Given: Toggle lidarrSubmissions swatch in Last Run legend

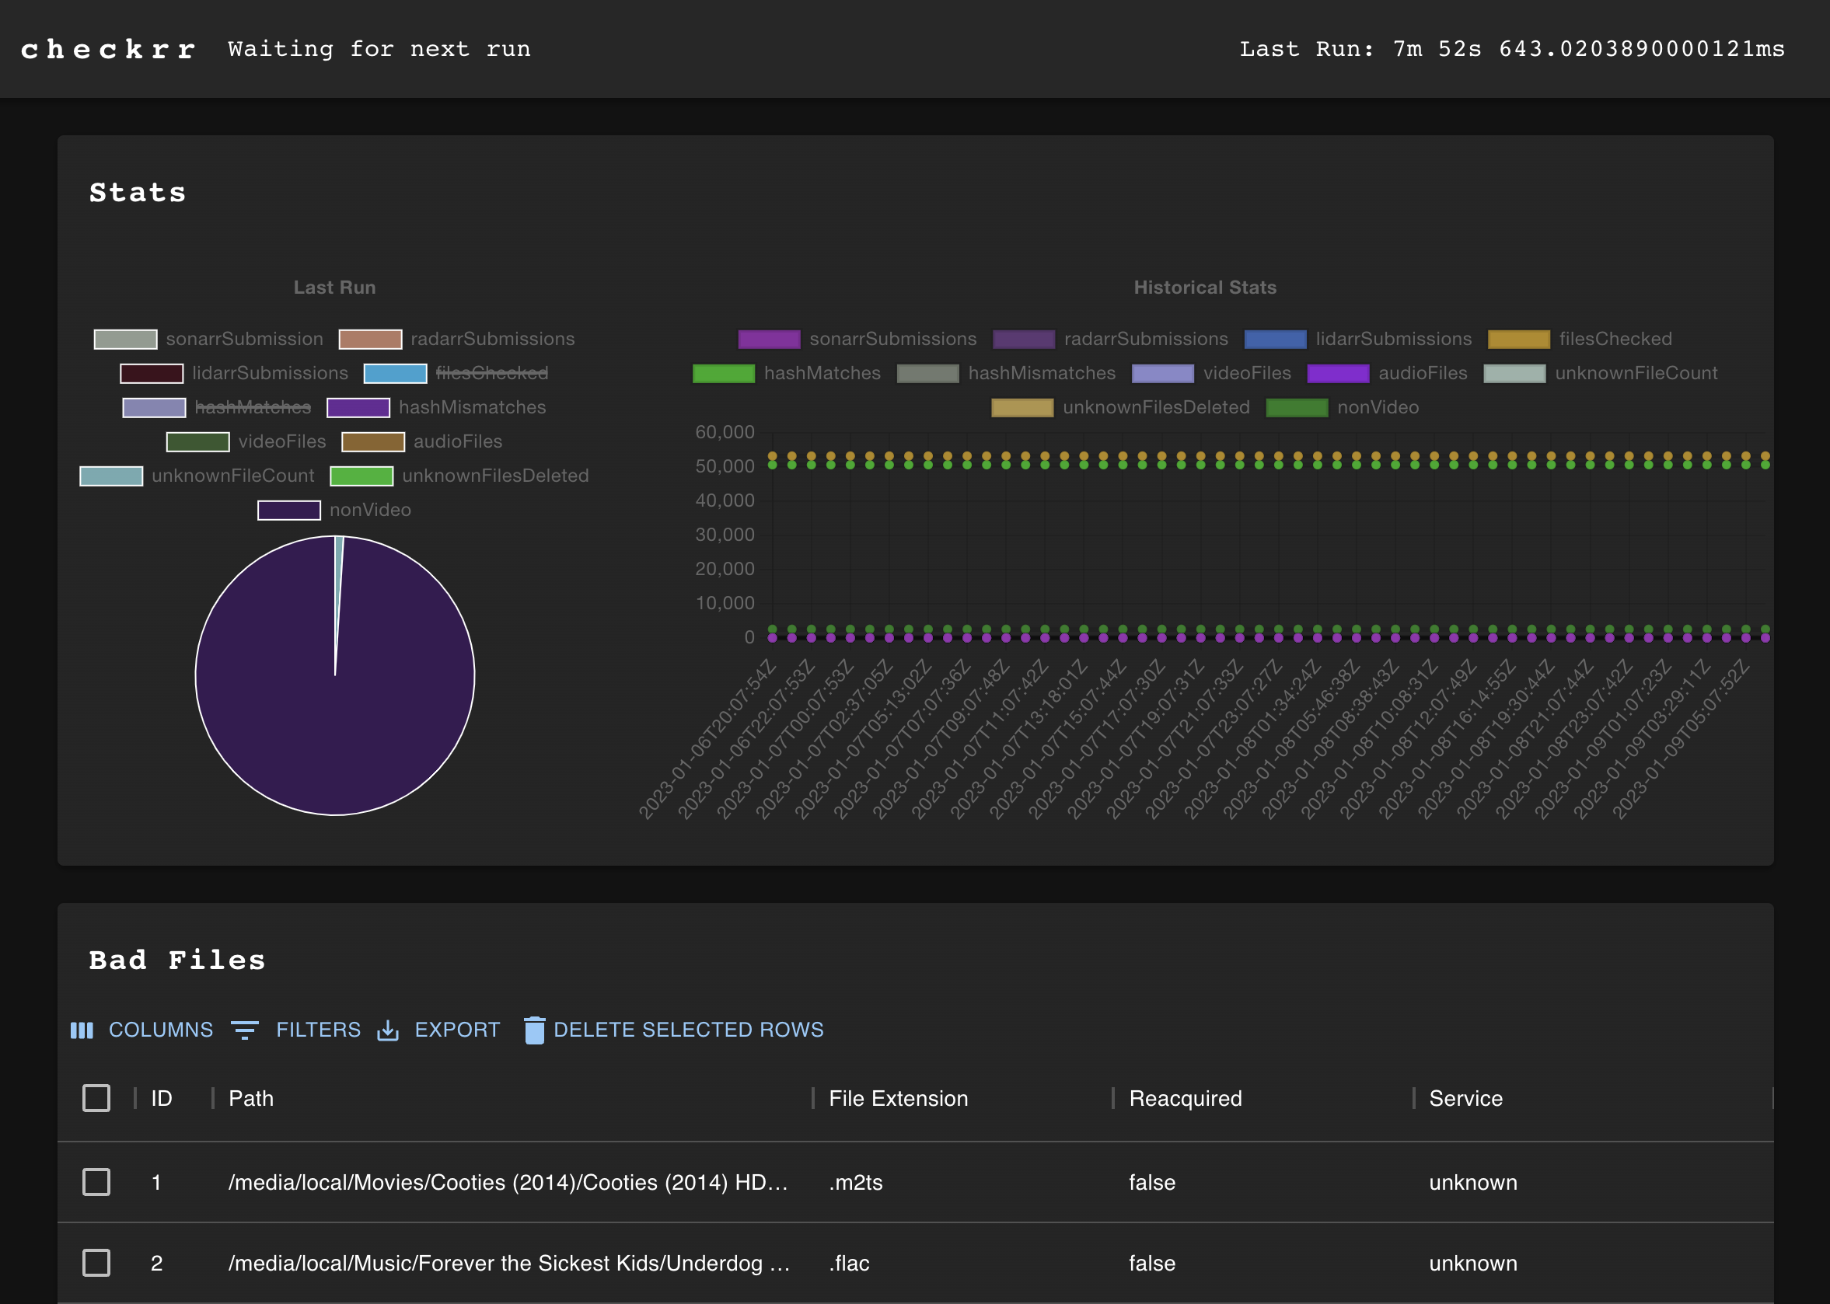Looking at the screenshot, I should point(152,373).
